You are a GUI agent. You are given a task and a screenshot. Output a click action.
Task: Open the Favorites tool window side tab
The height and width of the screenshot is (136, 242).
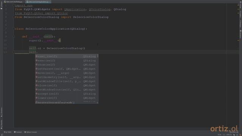(2, 124)
